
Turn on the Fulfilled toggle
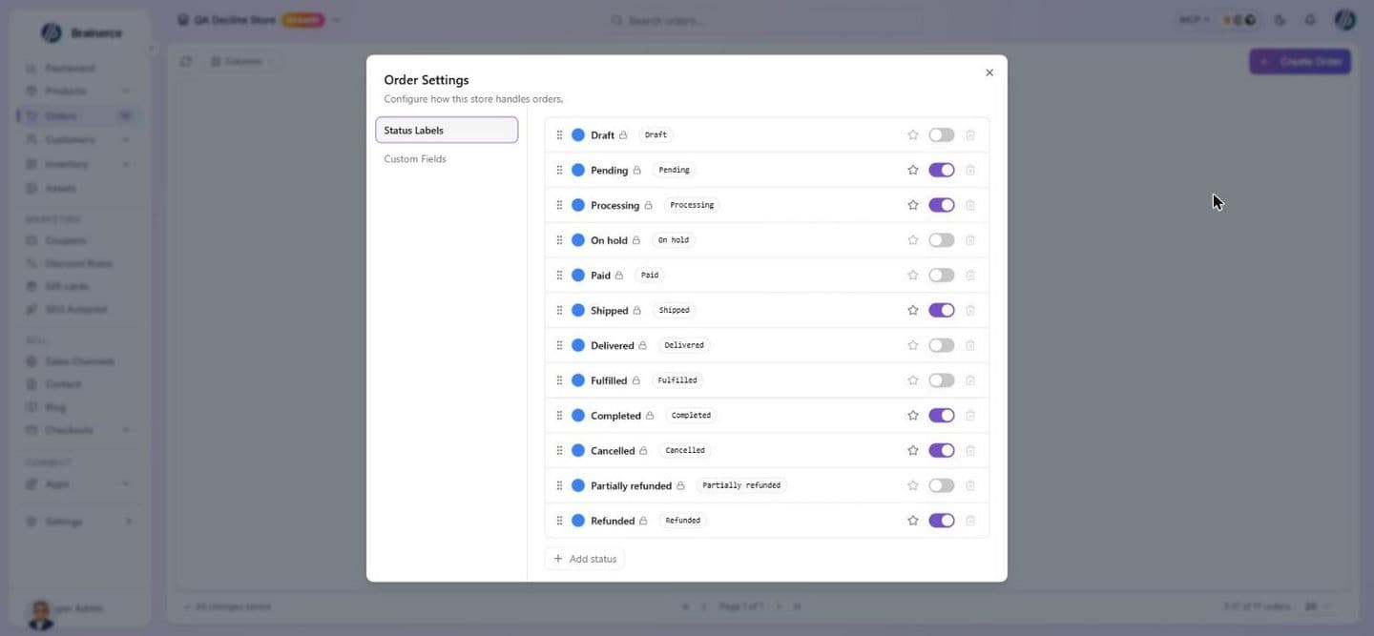coord(942,380)
